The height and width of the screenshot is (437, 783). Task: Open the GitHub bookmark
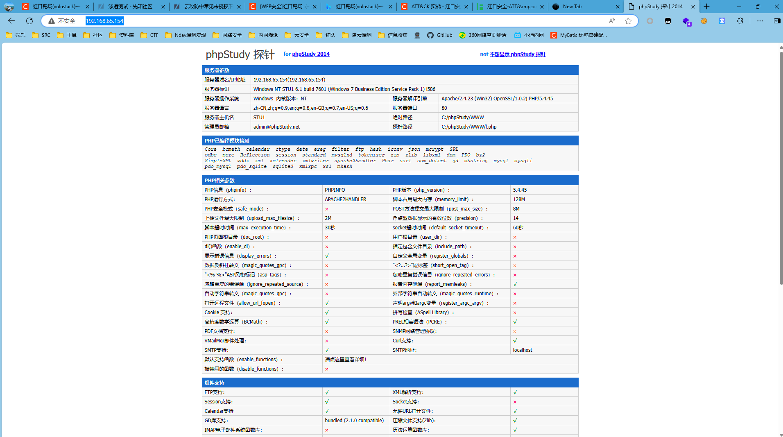[440, 35]
